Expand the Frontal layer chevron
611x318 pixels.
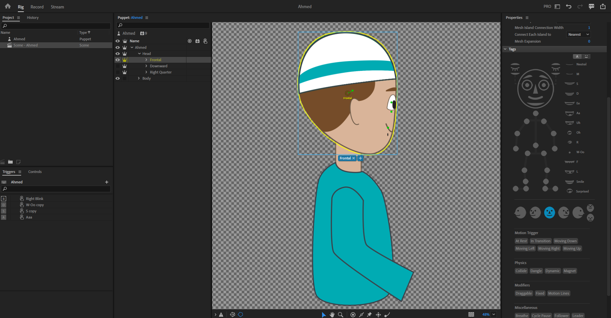146,60
